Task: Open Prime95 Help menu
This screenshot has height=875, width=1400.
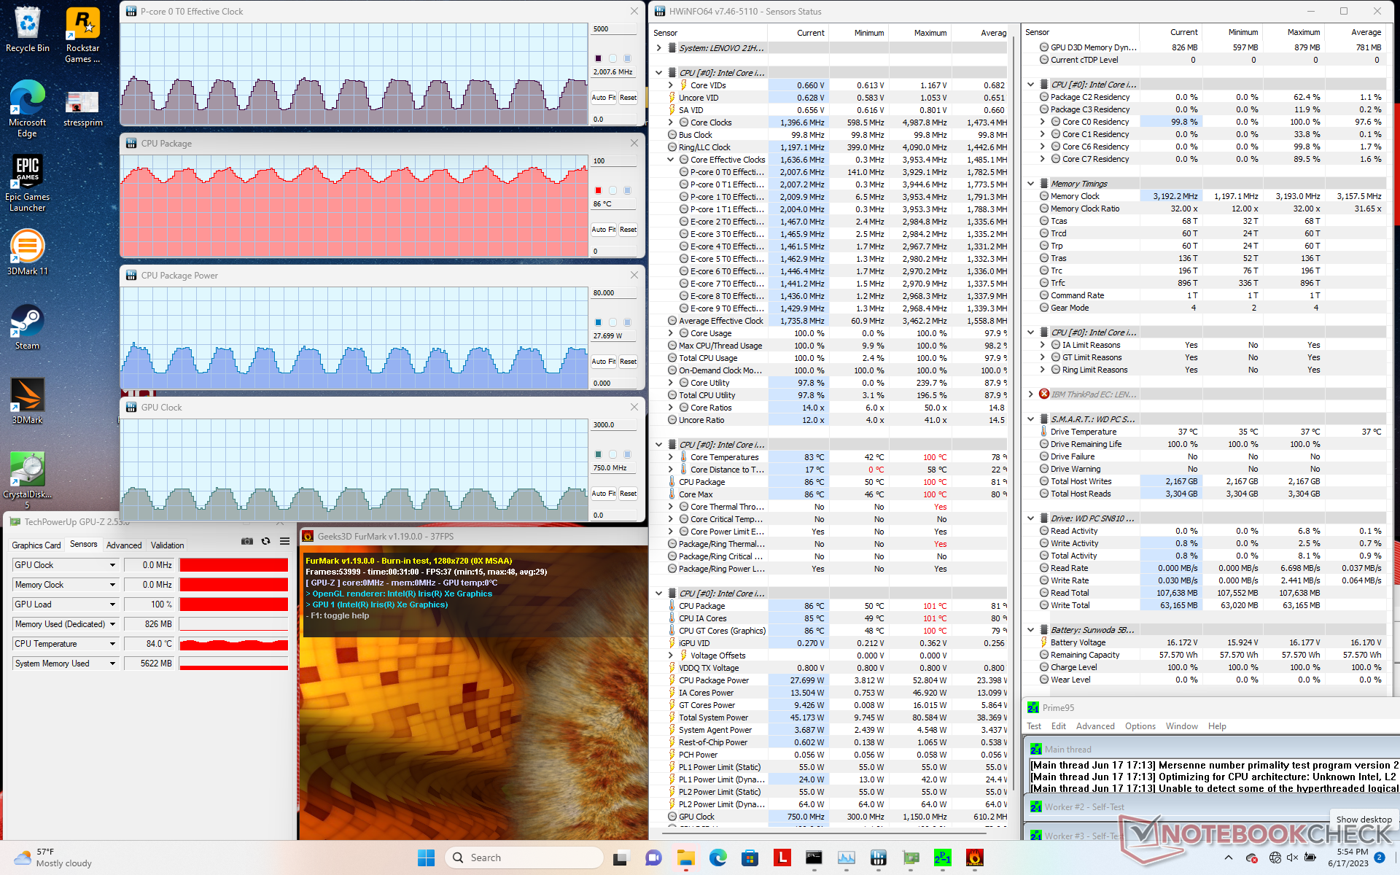Action: click(1217, 726)
